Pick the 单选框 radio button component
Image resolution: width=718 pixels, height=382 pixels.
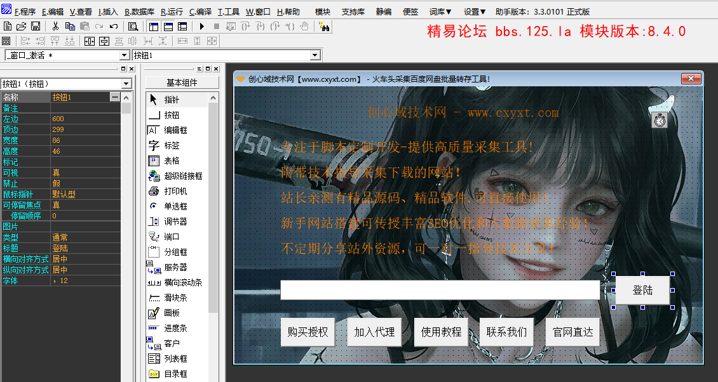(177, 206)
